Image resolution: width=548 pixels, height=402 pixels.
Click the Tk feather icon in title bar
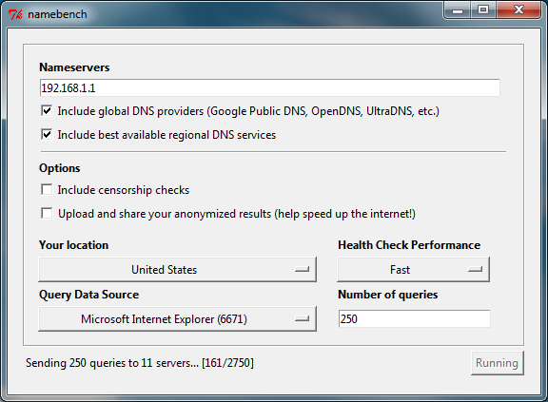15,14
